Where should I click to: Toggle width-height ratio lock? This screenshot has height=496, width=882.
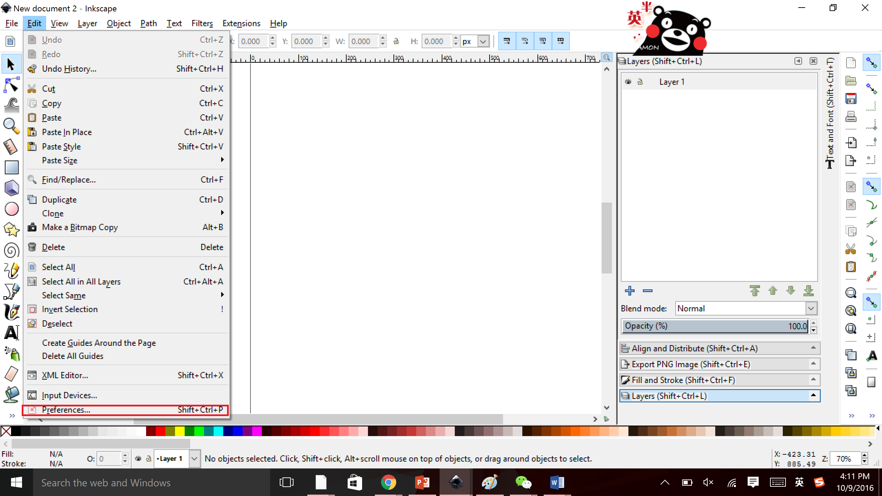pos(396,41)
